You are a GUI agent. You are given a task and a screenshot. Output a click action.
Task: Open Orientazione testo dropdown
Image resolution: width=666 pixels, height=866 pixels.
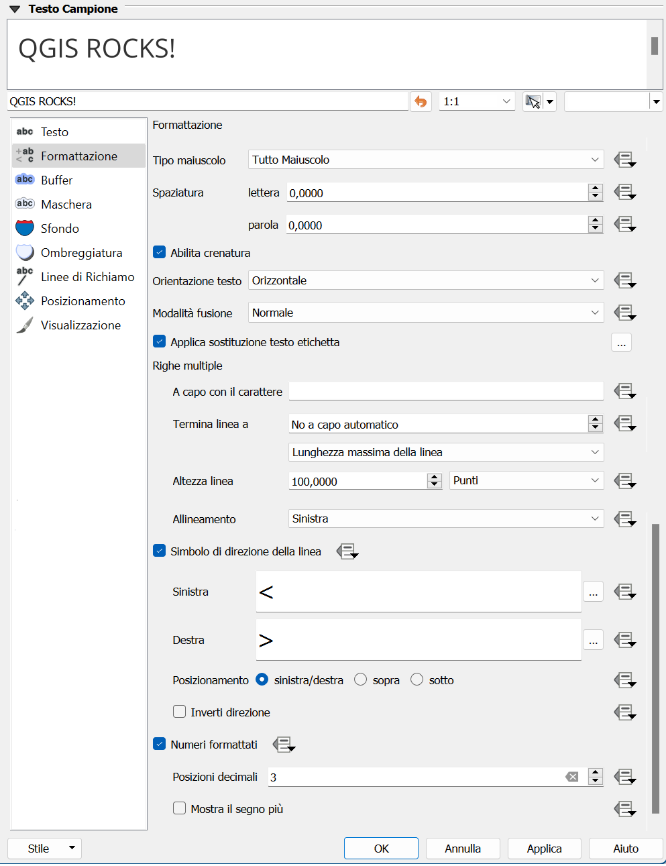pos(426,280)
